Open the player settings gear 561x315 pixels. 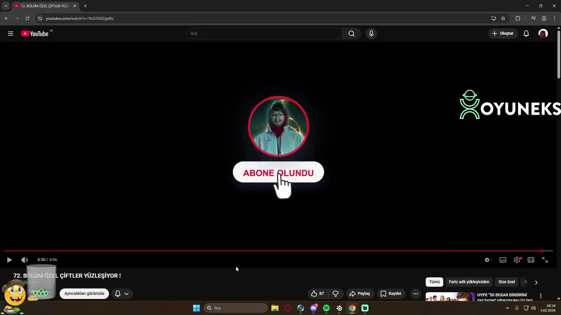tap(517, 260)
